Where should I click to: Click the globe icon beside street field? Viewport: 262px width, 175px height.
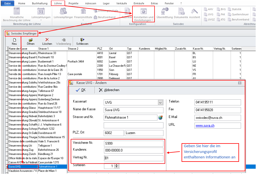pos(160,117)
